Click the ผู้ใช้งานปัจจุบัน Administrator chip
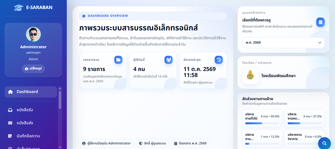Image resolution: width=335 pixels, height=149 pixels. (107, 144)
